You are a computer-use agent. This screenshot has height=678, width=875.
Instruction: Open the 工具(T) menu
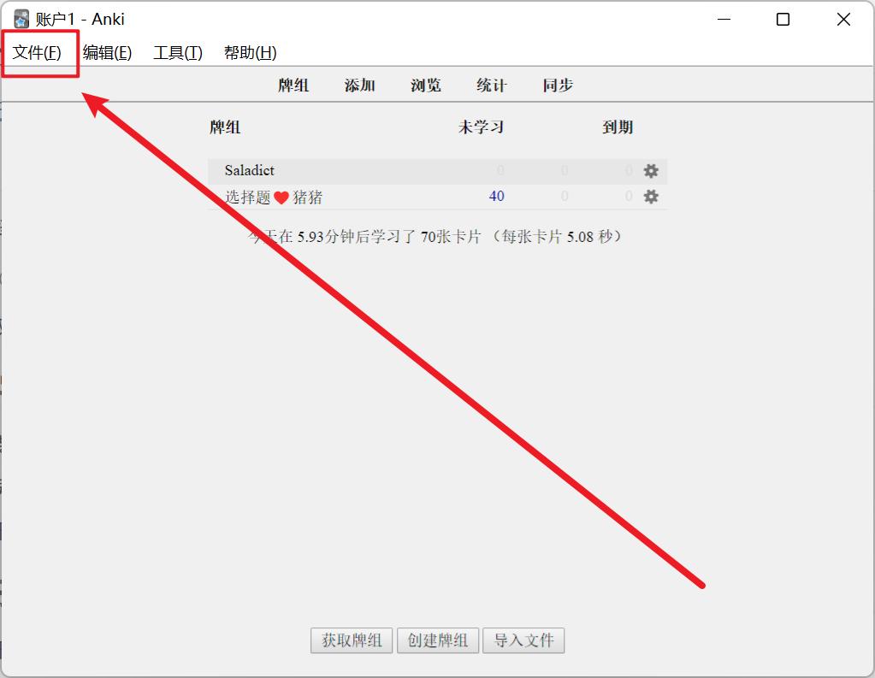point(178,53)
